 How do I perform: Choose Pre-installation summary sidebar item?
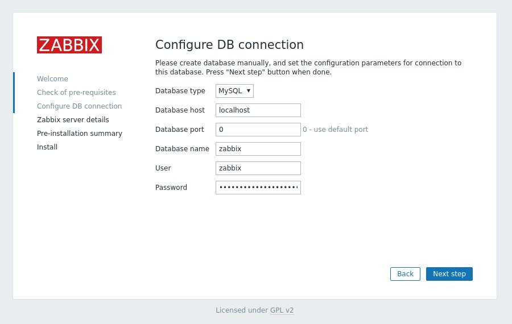pos(80,134)
